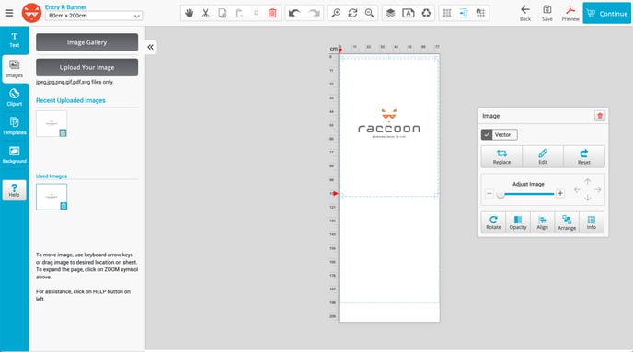Decrease image size with minus button
The width and height of the screenshot is (633, 352).
coord(489,194)
